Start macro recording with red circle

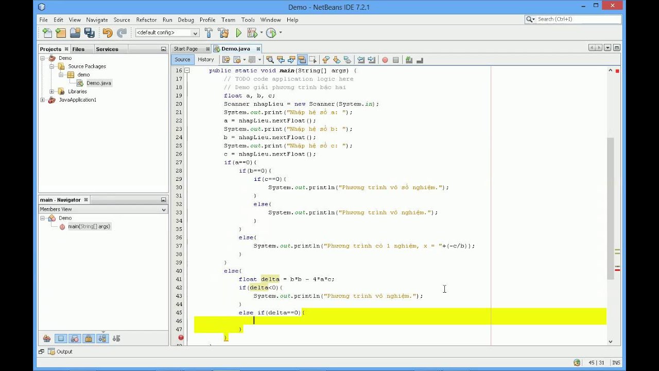pos(385,60)
